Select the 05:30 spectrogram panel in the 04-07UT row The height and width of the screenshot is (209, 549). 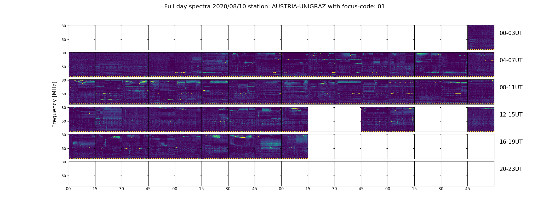click(242, 65)
